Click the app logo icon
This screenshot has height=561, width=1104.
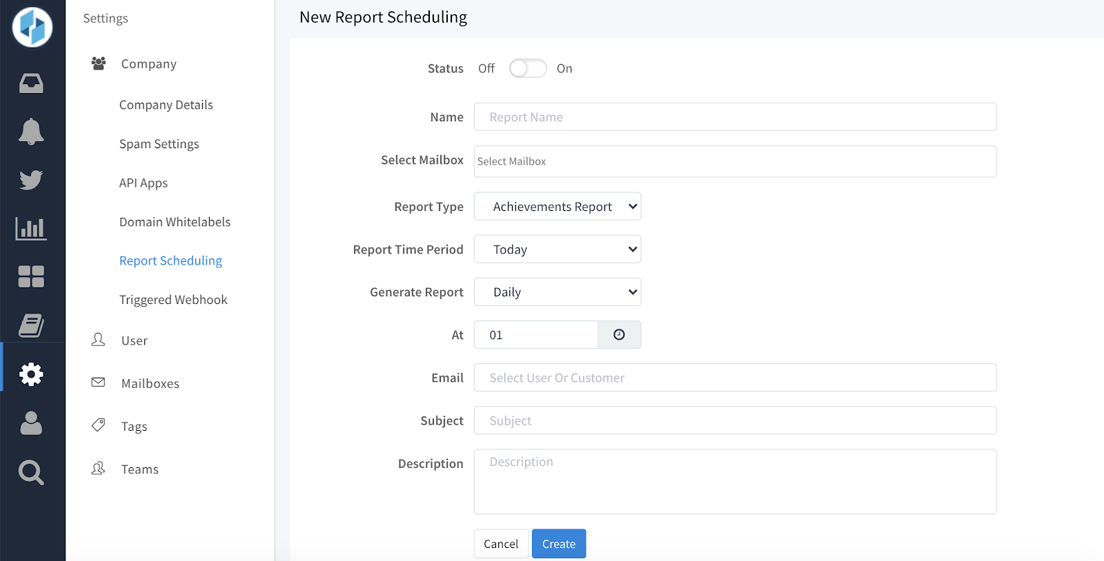click(32, 28)
